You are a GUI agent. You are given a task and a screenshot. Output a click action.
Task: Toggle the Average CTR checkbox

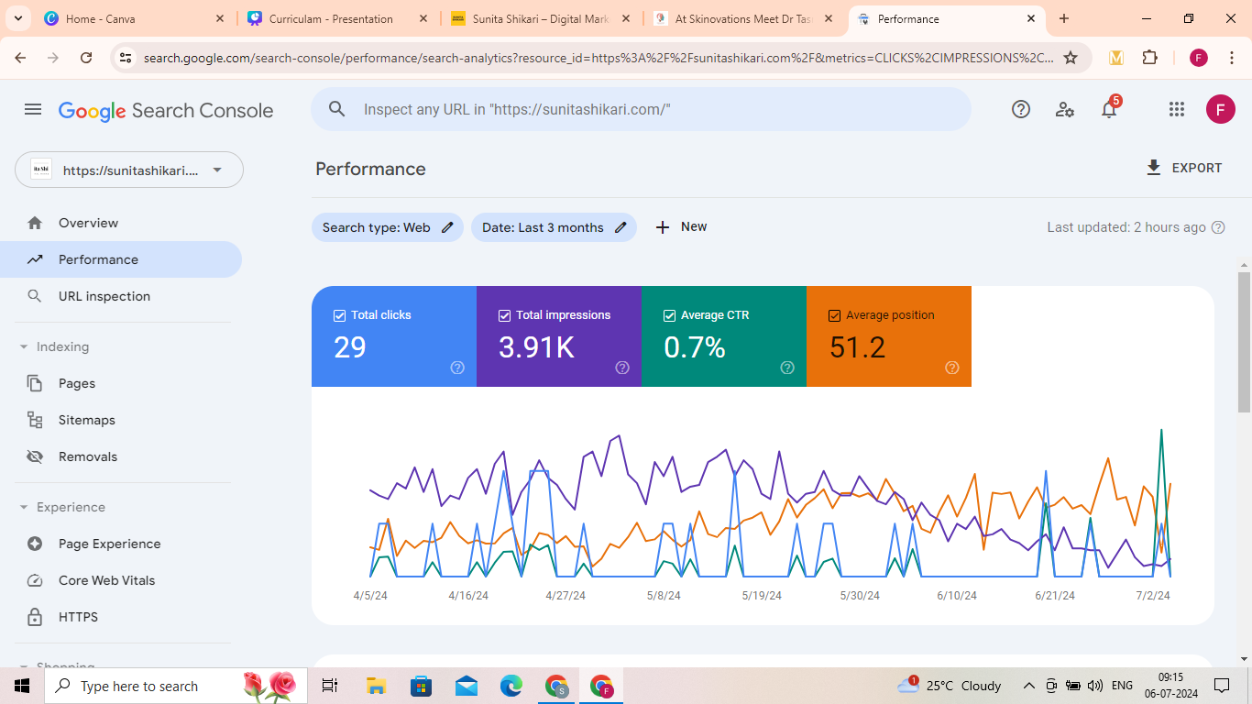669,315
